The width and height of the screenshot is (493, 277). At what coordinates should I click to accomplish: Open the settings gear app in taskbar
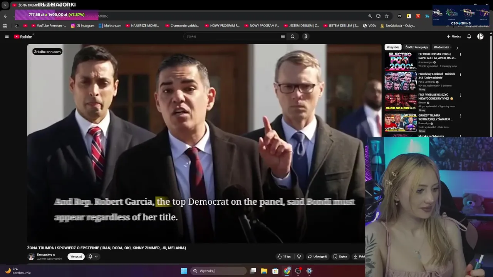pos(309,271)
